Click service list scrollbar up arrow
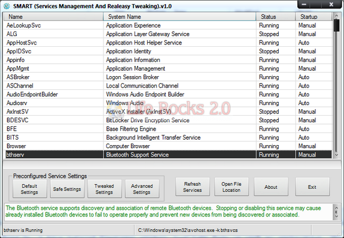This screenshot has height=238, width=344. [x=336, y=16]
